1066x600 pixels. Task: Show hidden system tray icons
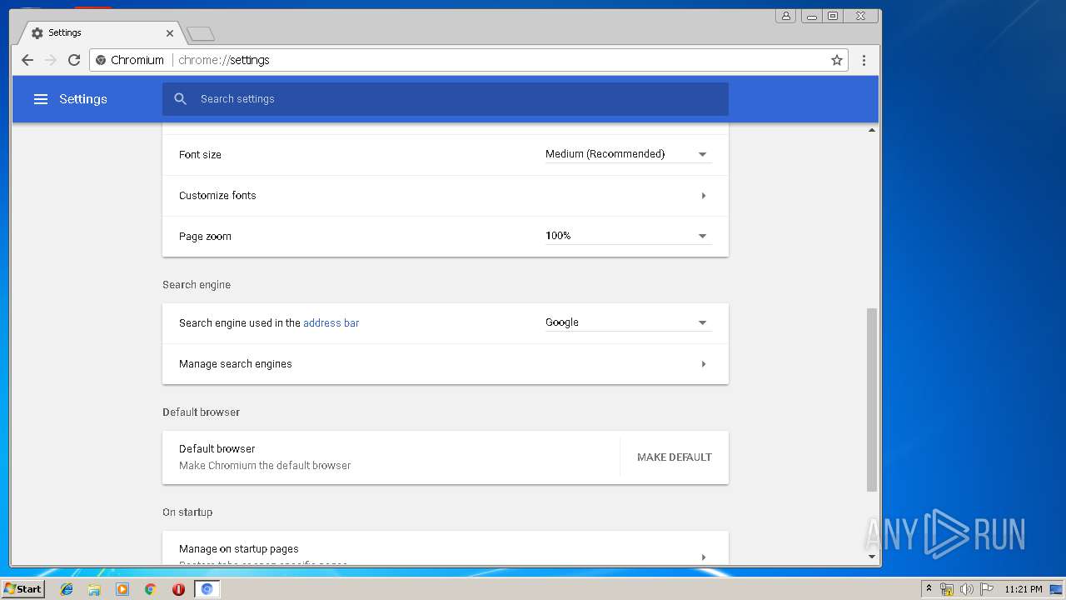click(x=929, y=589)
